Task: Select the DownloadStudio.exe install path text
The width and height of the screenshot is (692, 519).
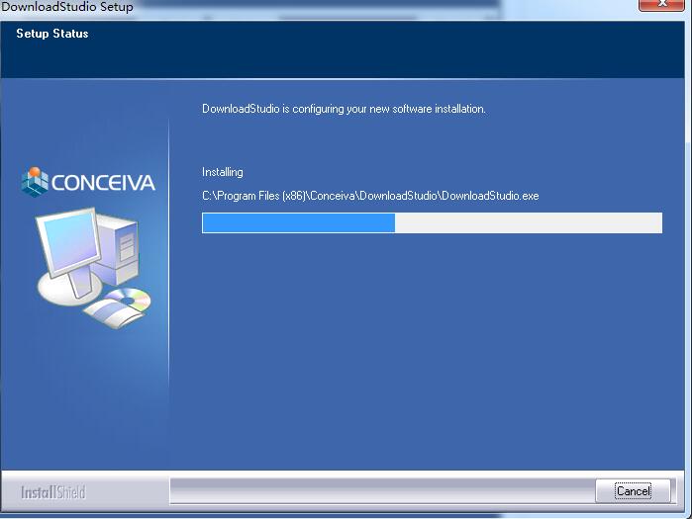Action: click(x=370, y=196)
